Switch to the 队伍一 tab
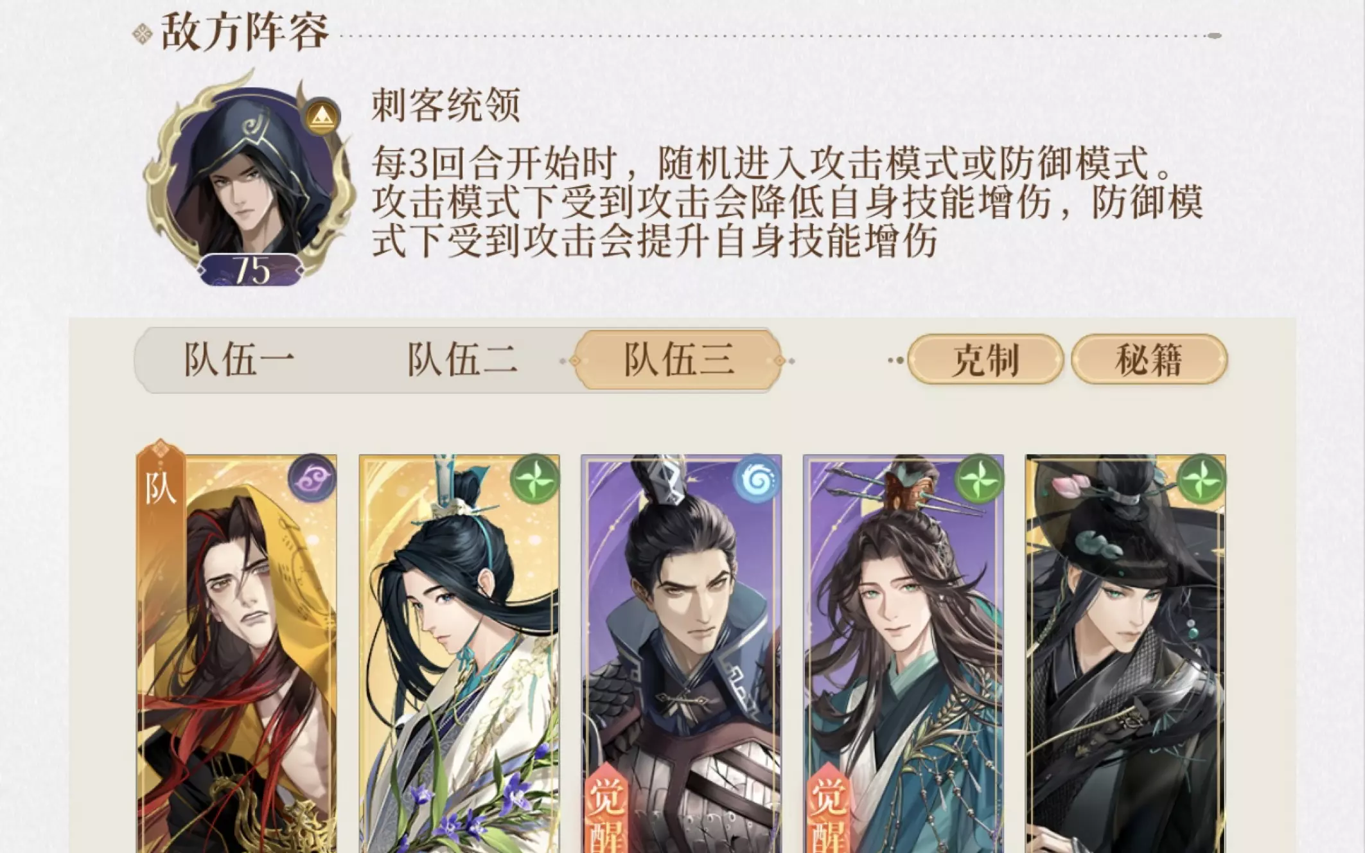 pyautogui.click(x=239, y=360)
